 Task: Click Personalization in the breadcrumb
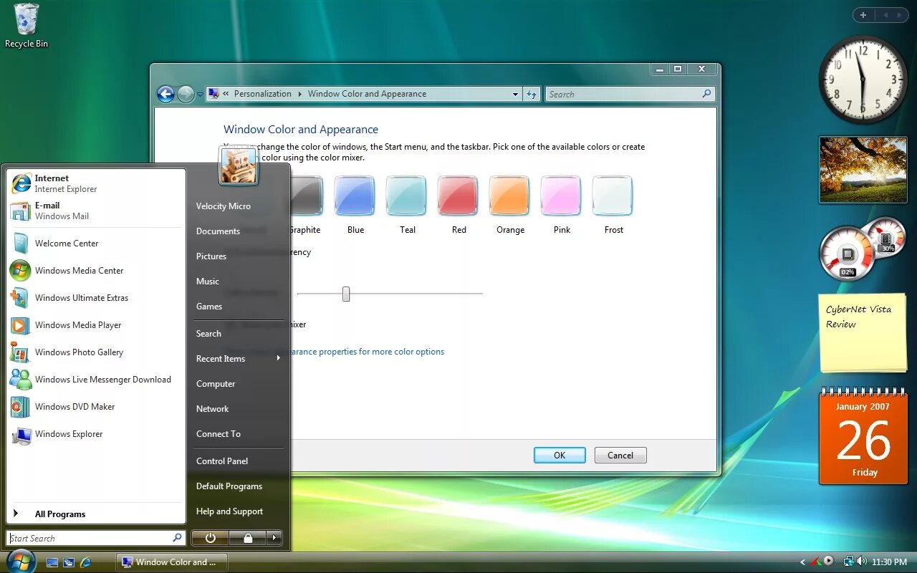coord(263,94)
